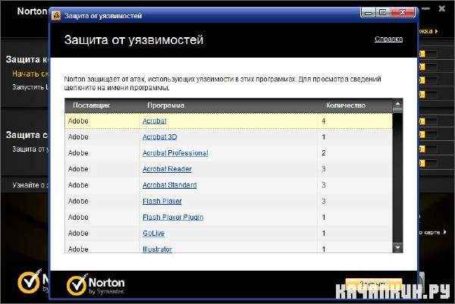View Flash Player Plugin details
This screenshot has height=304, width=455.
click(x=173, y=217)
